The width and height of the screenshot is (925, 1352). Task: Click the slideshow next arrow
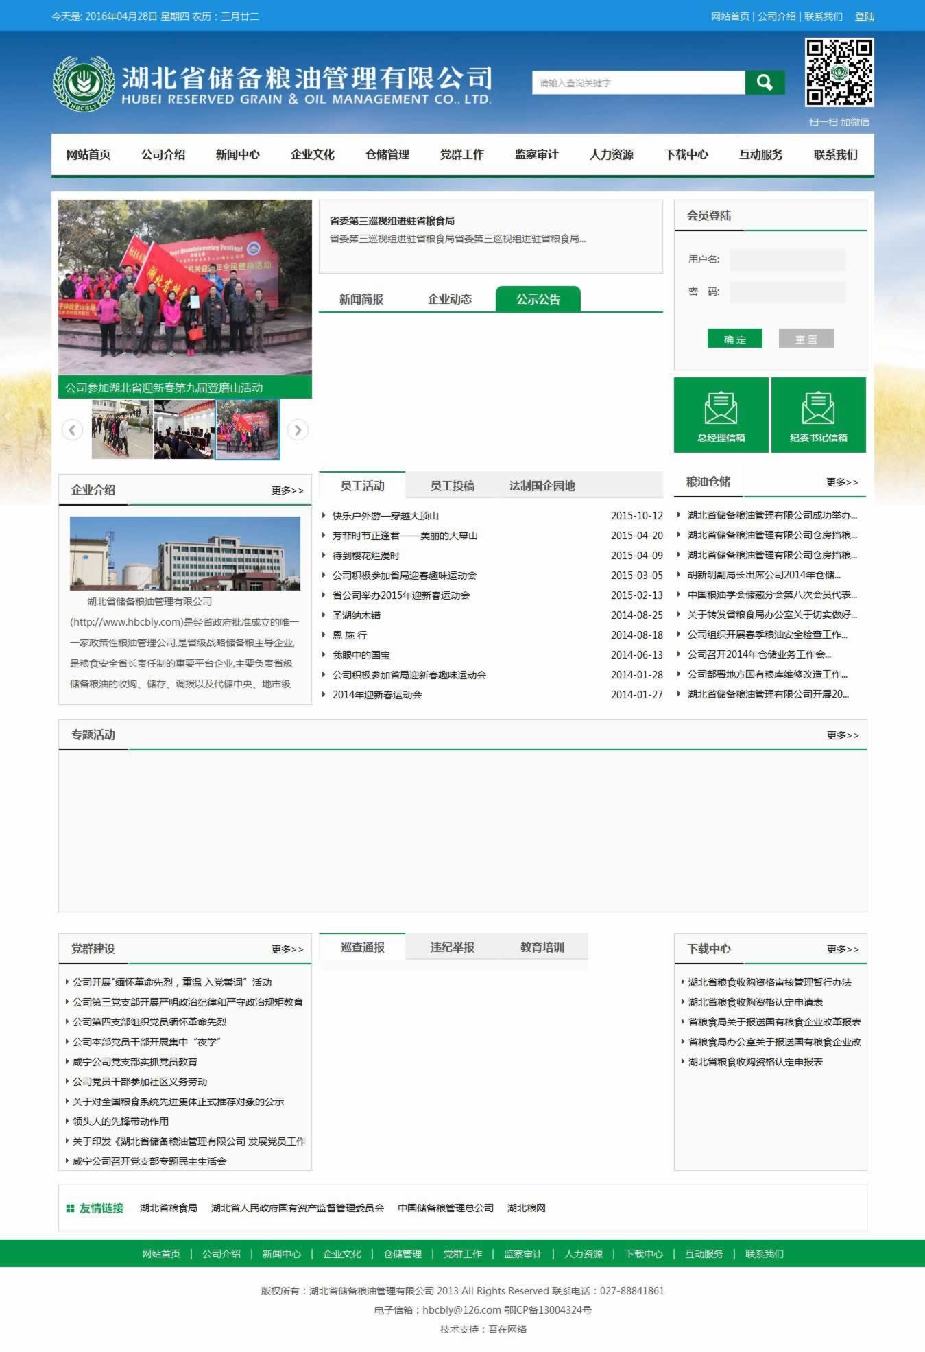[298, 430]
